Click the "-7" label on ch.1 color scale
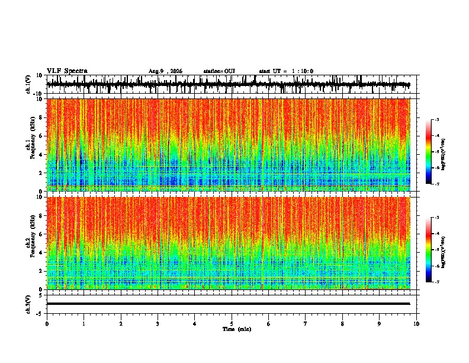469x363 pixels. pos(436,184)
